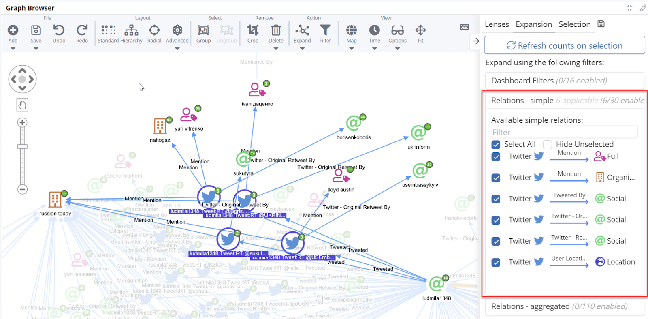Fit graph to screen
Image resolution: width=648 pixels, height=319 pixels.
click(420, 30)
